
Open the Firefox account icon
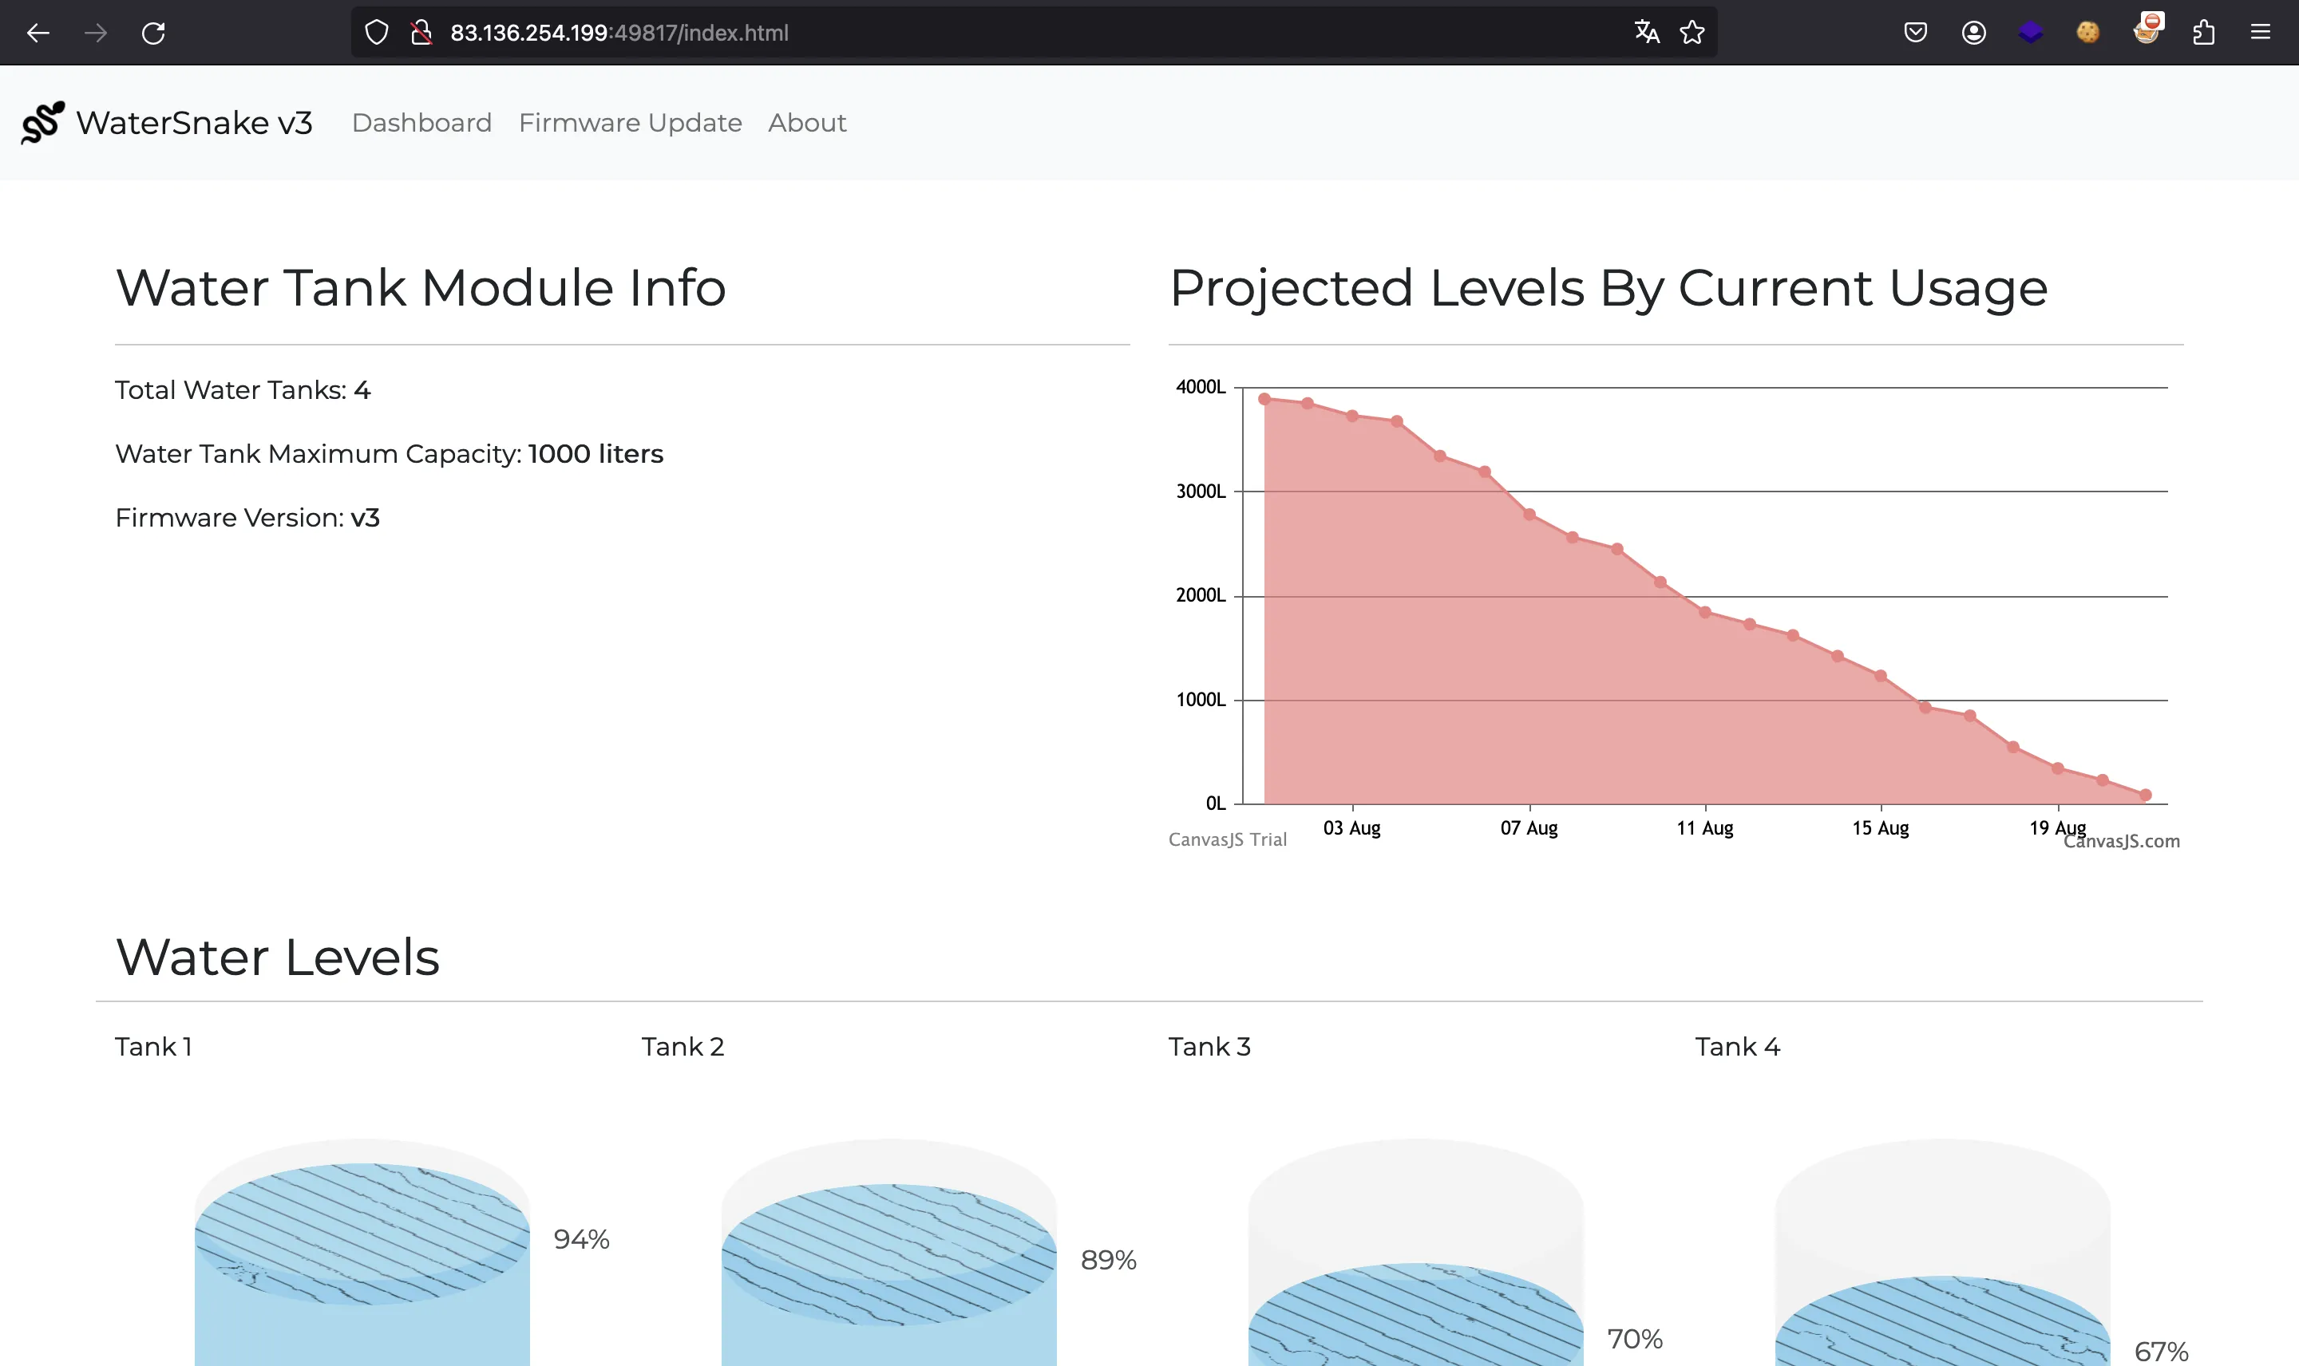1973,34
